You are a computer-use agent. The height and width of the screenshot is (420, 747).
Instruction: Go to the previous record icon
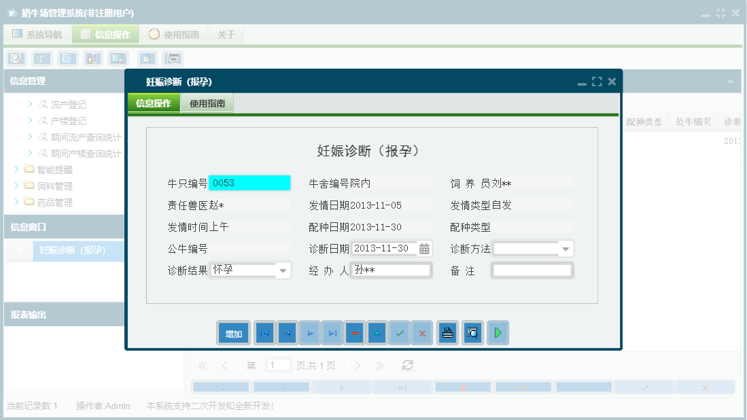286,333
